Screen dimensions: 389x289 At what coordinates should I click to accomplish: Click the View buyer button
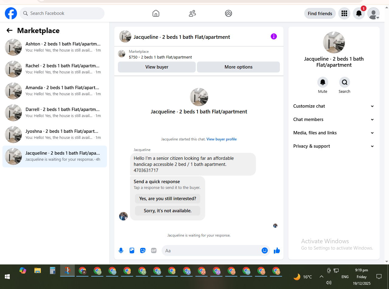(157, 67)
